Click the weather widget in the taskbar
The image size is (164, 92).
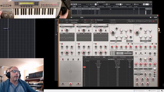139,91
